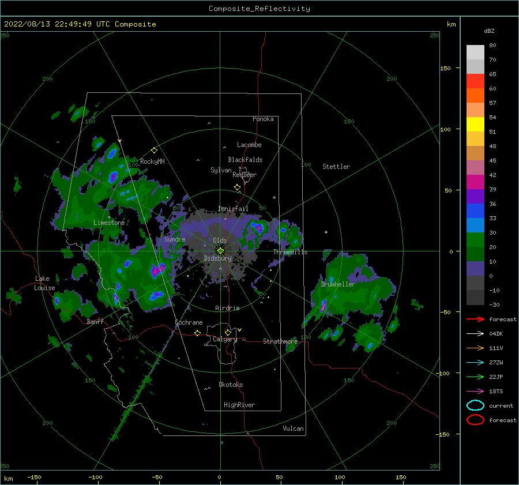Click the Stettler city label
Viewport: 519px width, 485px height.
coord(336,167)
